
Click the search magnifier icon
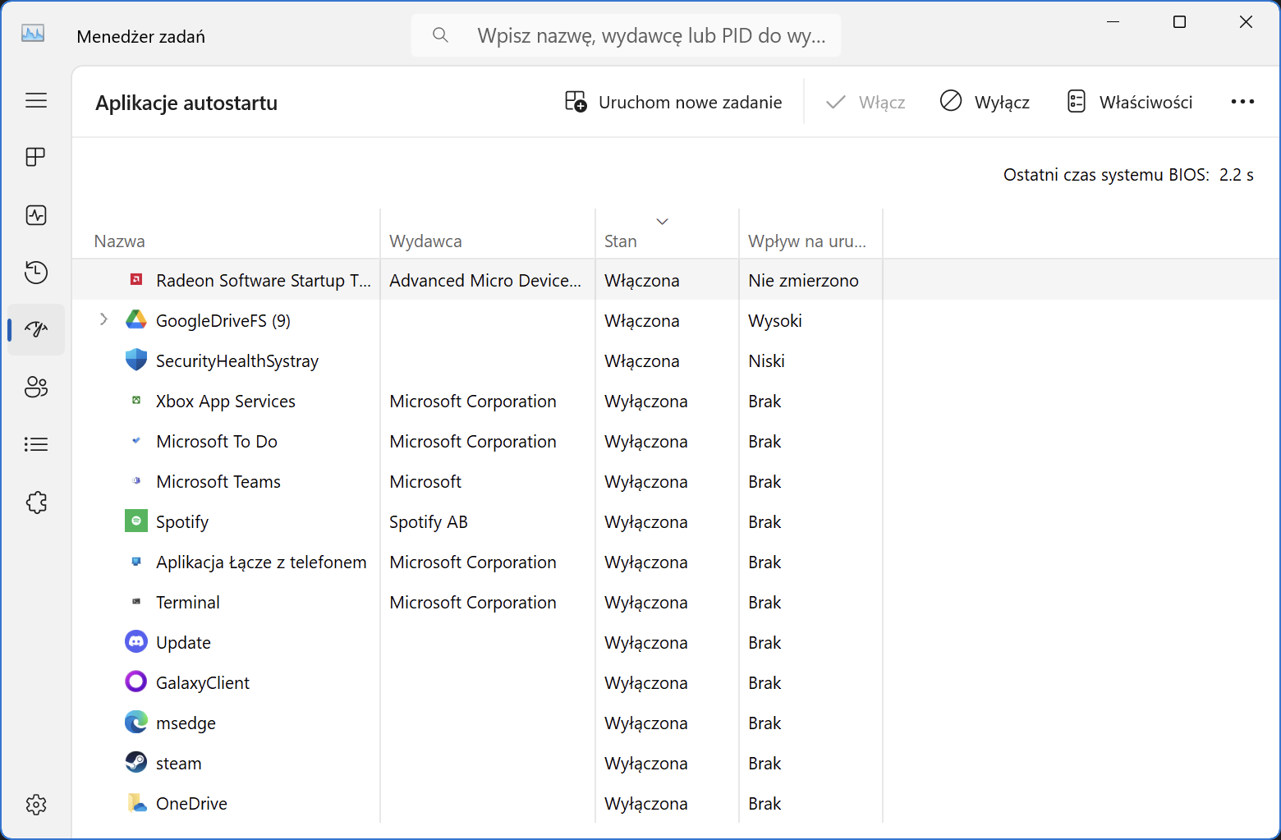(440, 35)
